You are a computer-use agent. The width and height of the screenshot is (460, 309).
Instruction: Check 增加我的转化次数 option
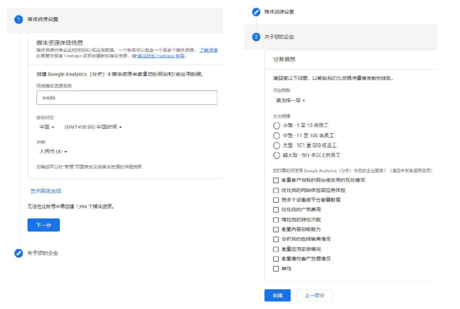click(276, 219)
